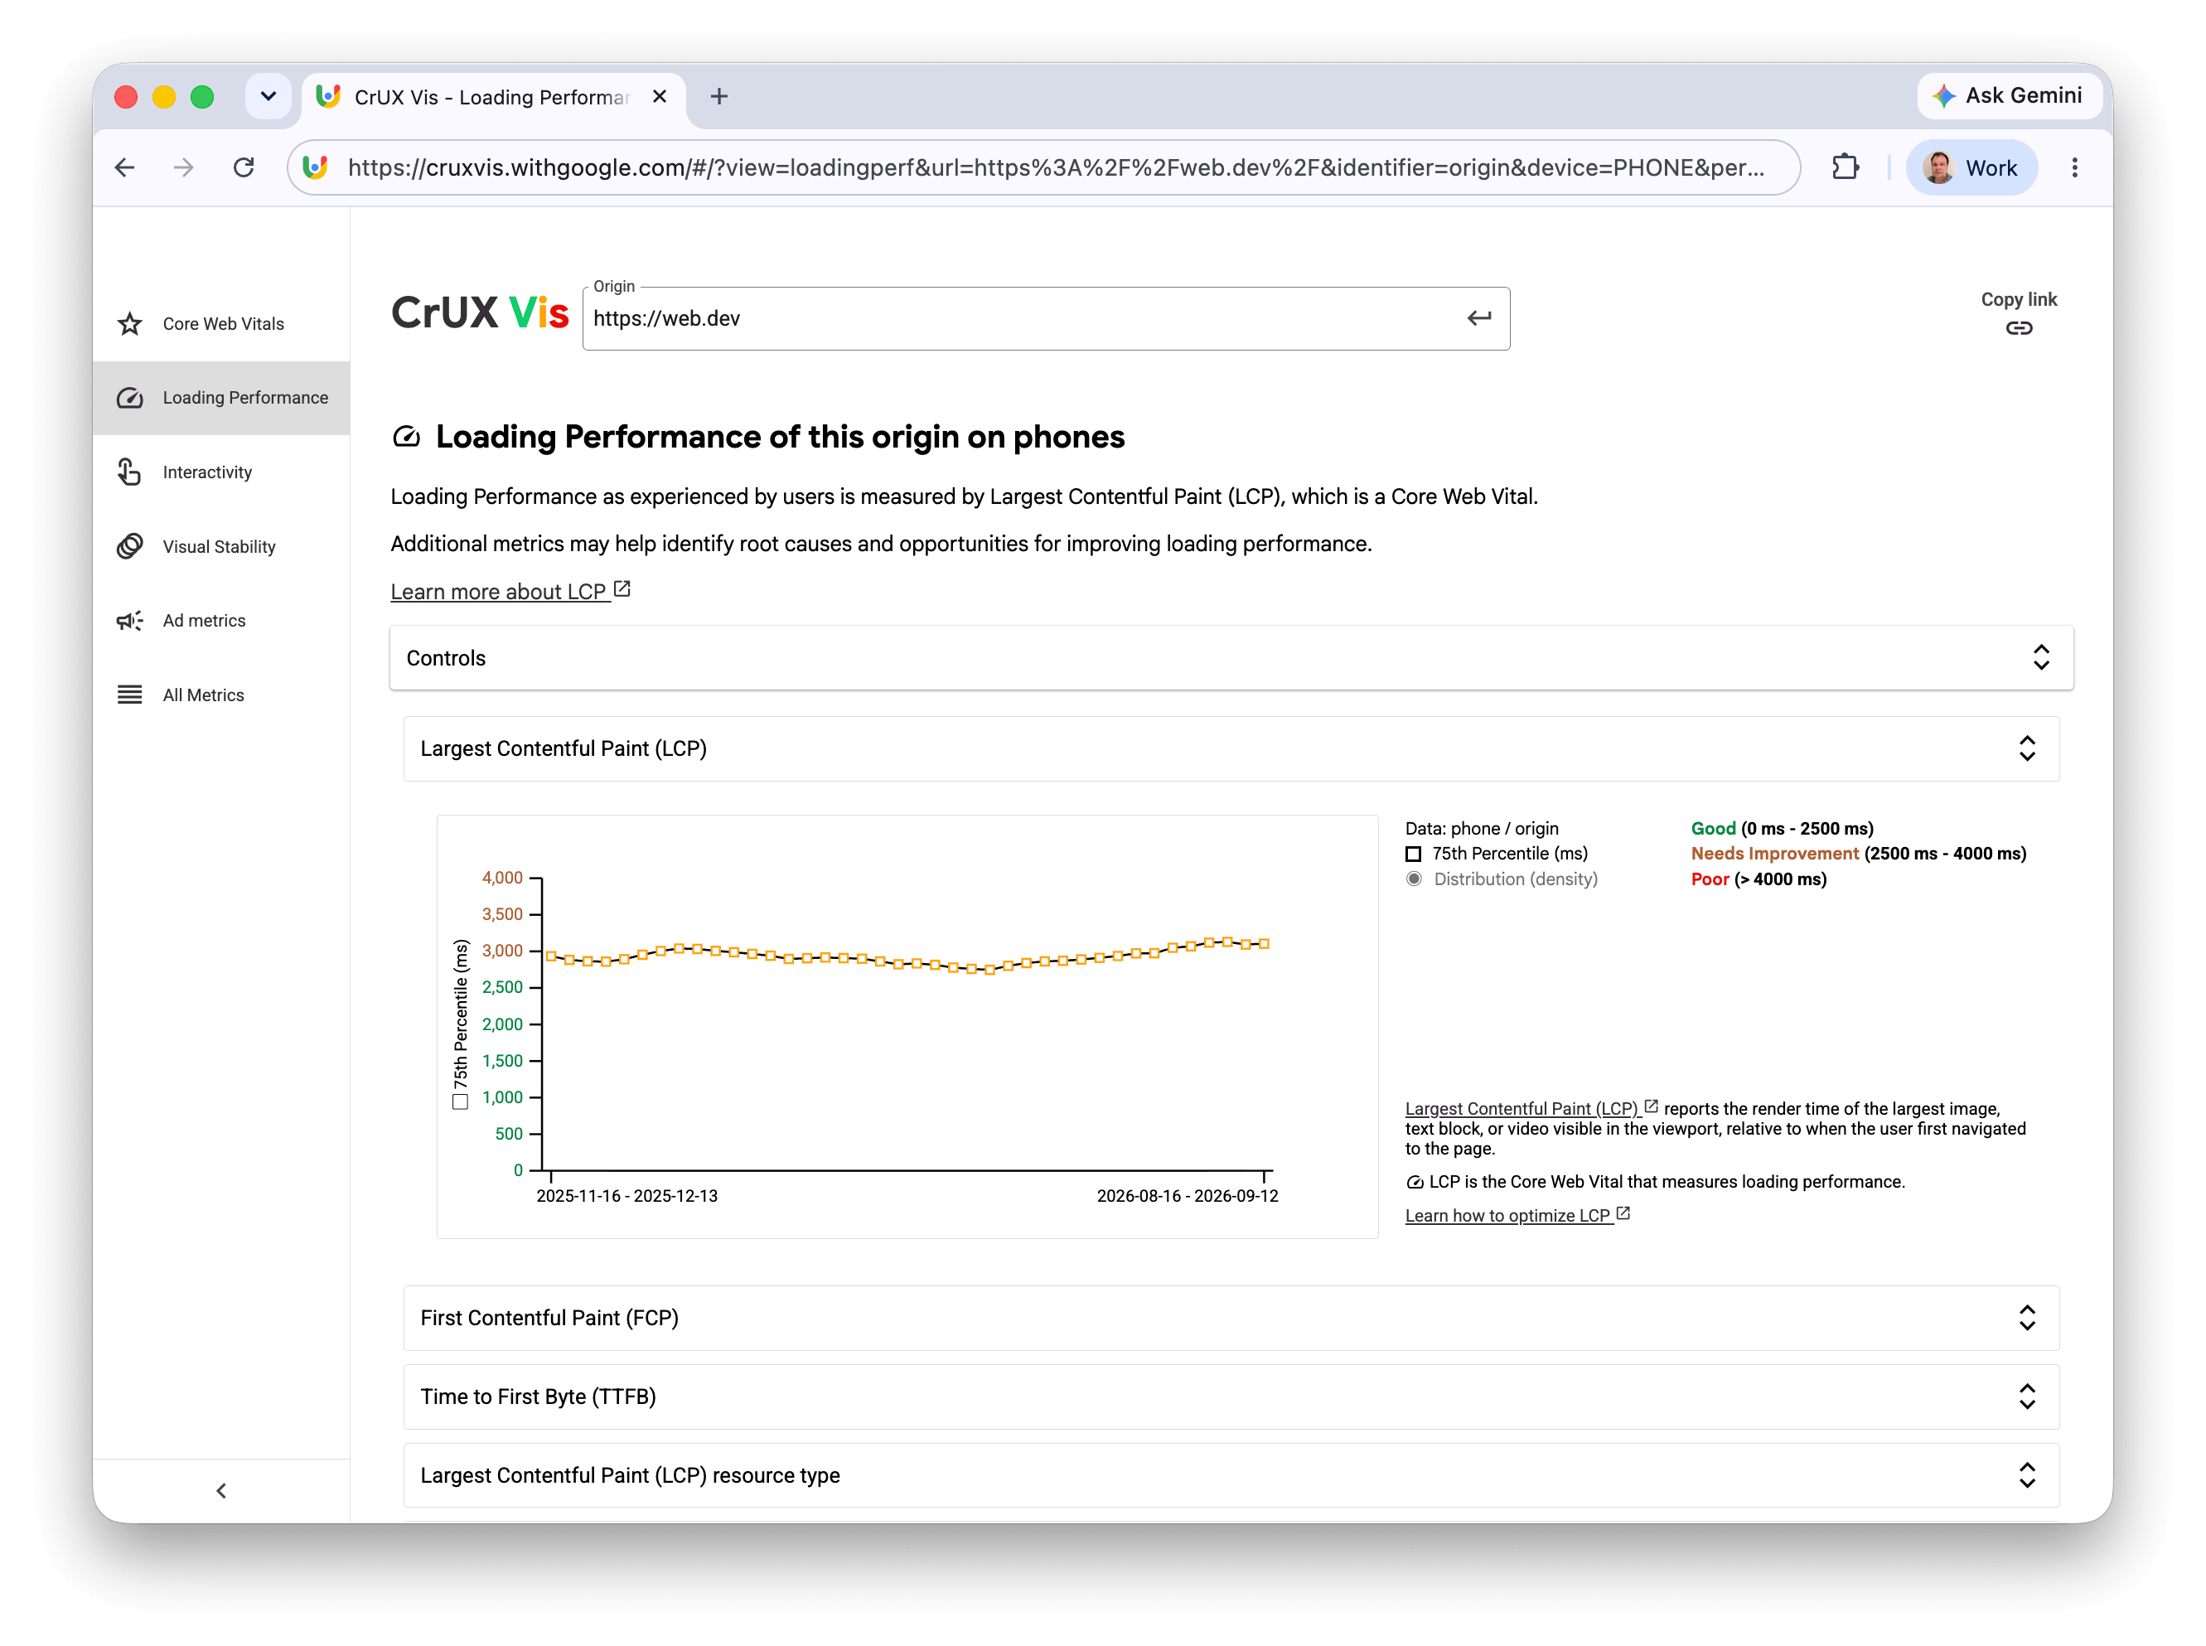Click the Ad metrics megaphone icon

[129, 621]
